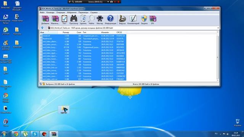
Task: Open the Избранное menu
Action: point(72,13)
